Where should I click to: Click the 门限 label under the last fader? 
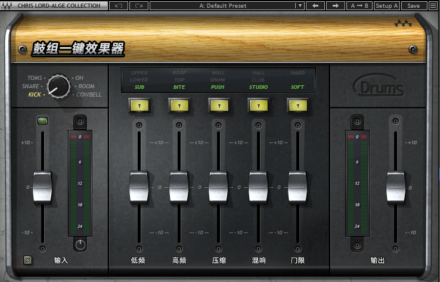[298, 261]
